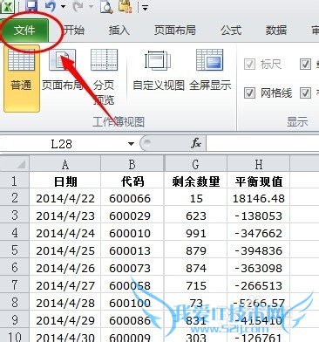Click cell containing -347662
This screenshot has width=319, height=342.
click(x=259, y=233)
